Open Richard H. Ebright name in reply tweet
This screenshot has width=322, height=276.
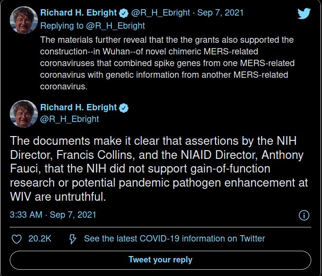pos(78,13)
